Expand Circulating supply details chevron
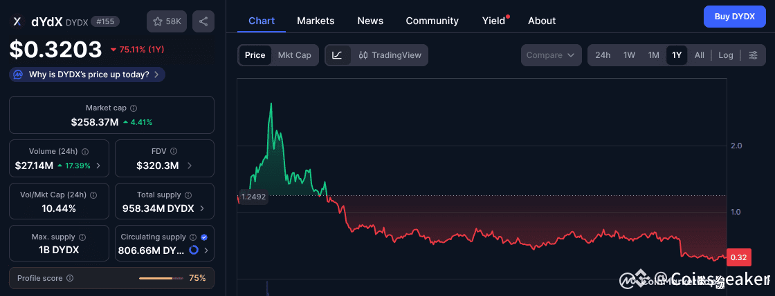This screenshot has height=296, width=775. [x=206, y=250]
